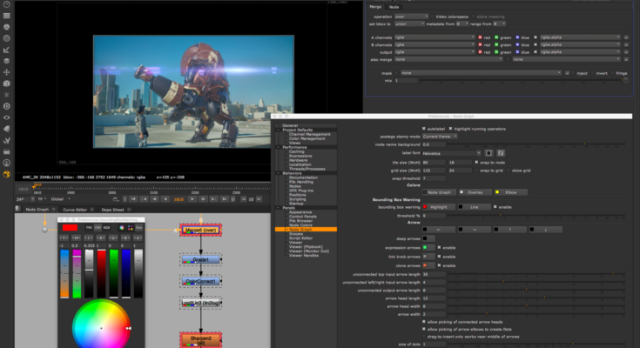Select Node Colors in preferences tree
Screen dimensions: 640x348
[300, 225]
